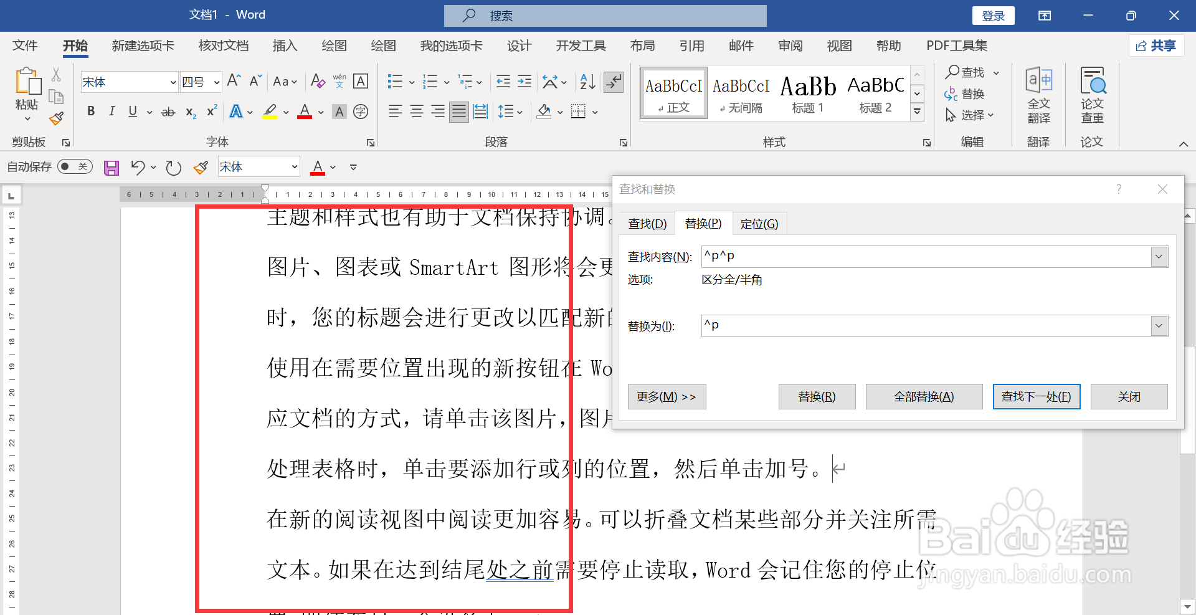Increase font size with the grow icon
The height and width of the screenshot is (615, 1196).
coord(234,81)
